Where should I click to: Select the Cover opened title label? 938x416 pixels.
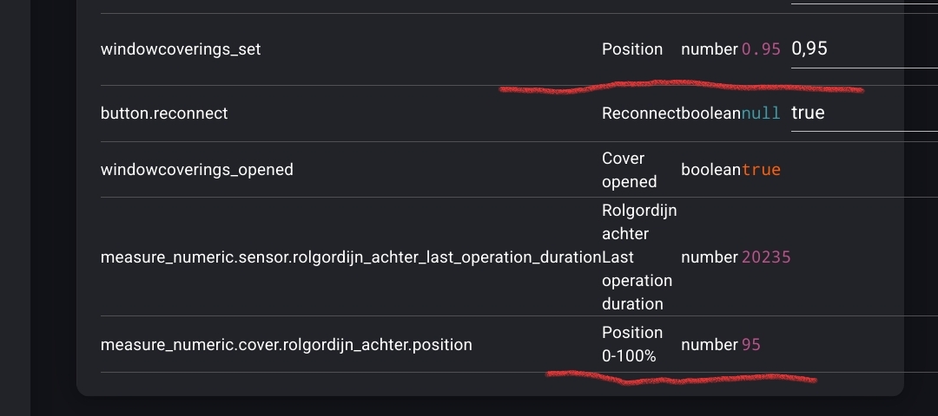(x=630, y=170)
